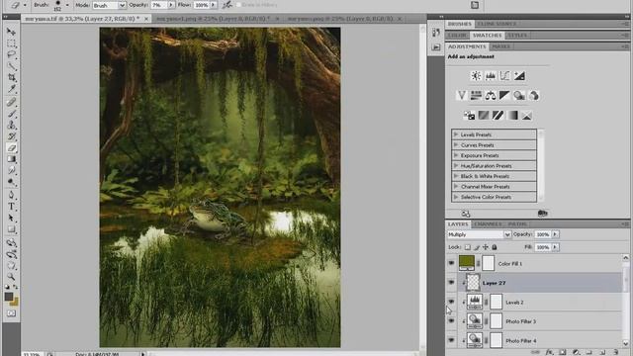Hide the Levels 2 layer

click(x=451, y=302)
